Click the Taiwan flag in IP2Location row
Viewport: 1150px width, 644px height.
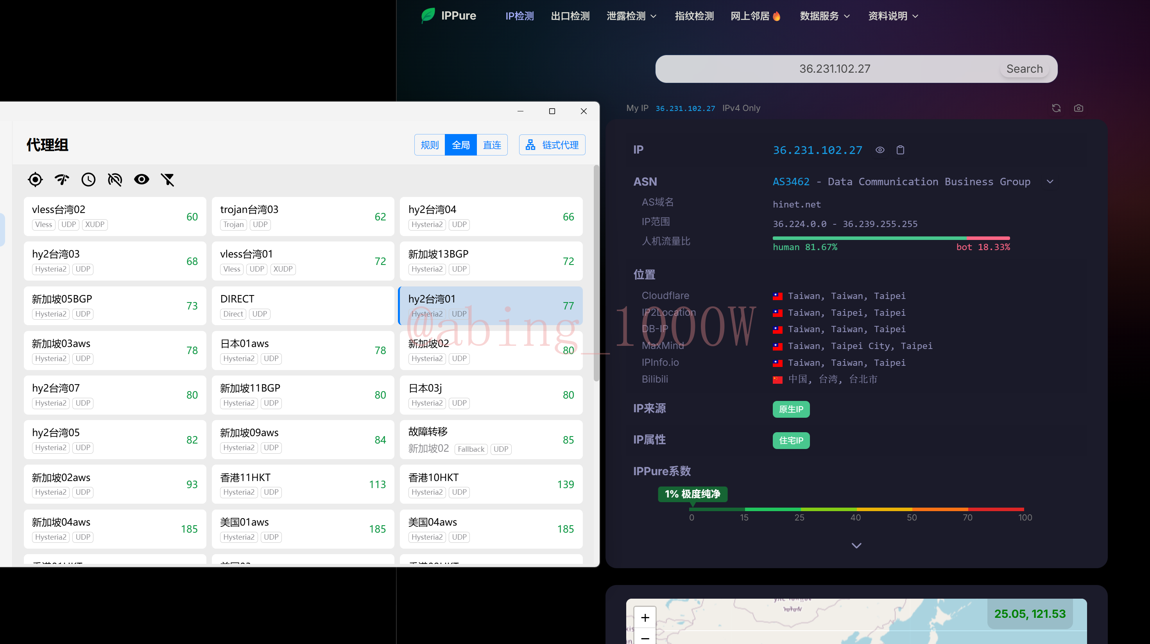pos(778,313)
